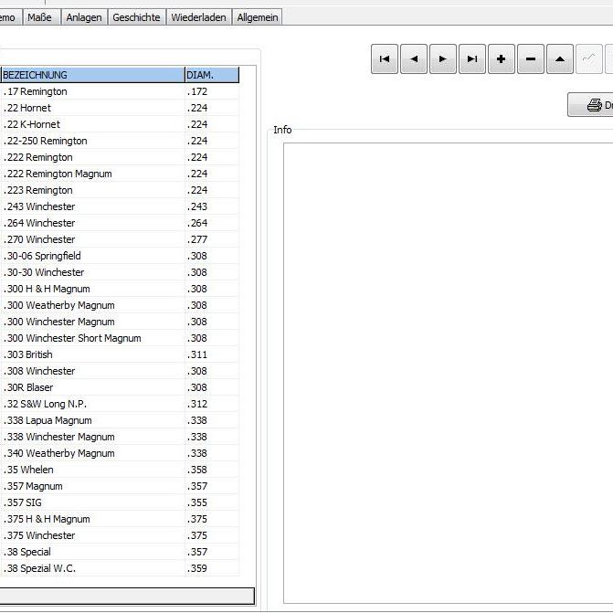Click diameter value .264
Image resolution: width=613 pixels, height=613 pixels.
coord(197,223)
